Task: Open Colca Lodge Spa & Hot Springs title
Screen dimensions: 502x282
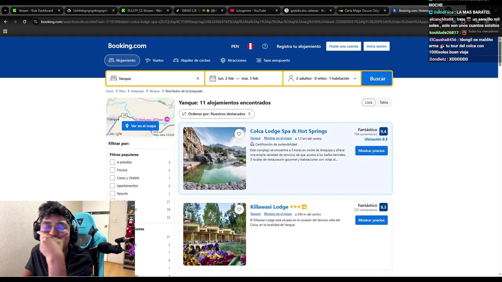Action: pyautogui.click(x=289, y=131)
